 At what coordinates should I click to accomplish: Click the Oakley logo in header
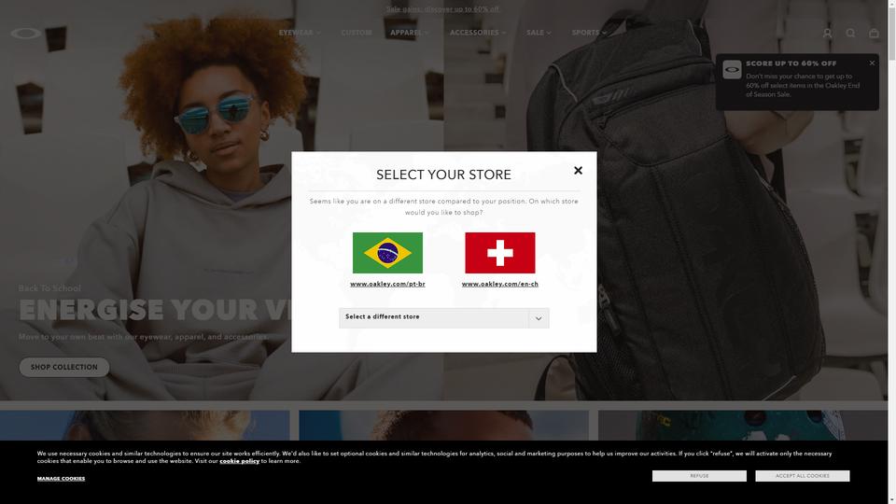click(x=26, y=34)
